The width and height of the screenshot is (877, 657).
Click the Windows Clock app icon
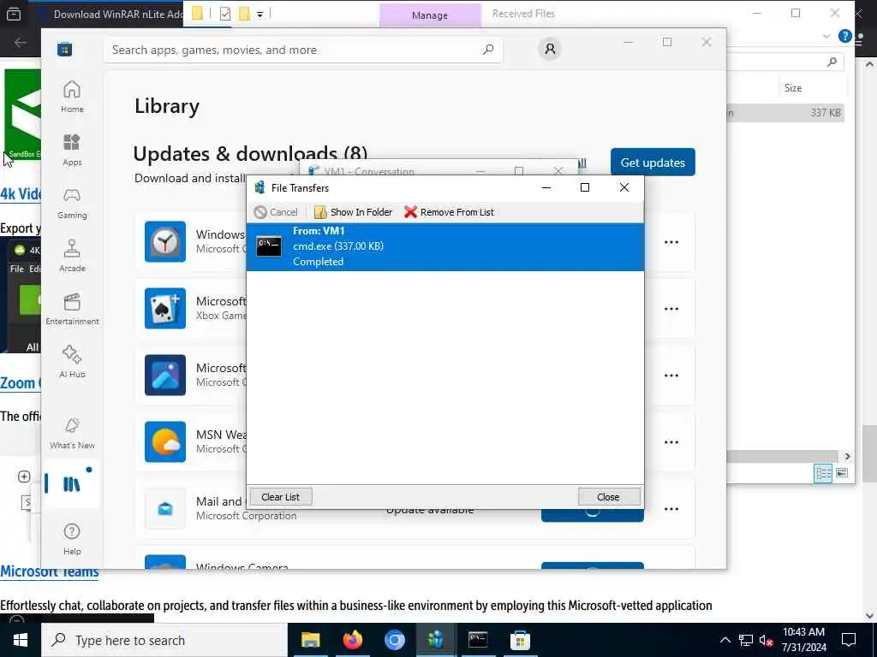pyautogui.click(x=165, y=241)
